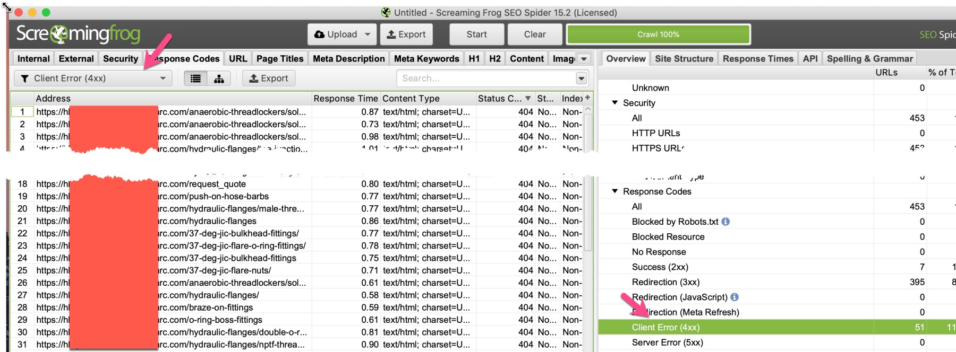This screenshot has width=956, height=352.
Task: Click the green zoom button in title bar
Action: point(46,12)
